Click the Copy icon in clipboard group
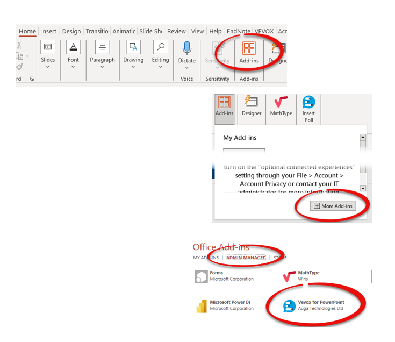The image size is (395, 342). 19,56
